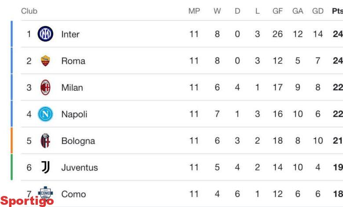Click Inter's 24 points value

[x=338, y=34]
